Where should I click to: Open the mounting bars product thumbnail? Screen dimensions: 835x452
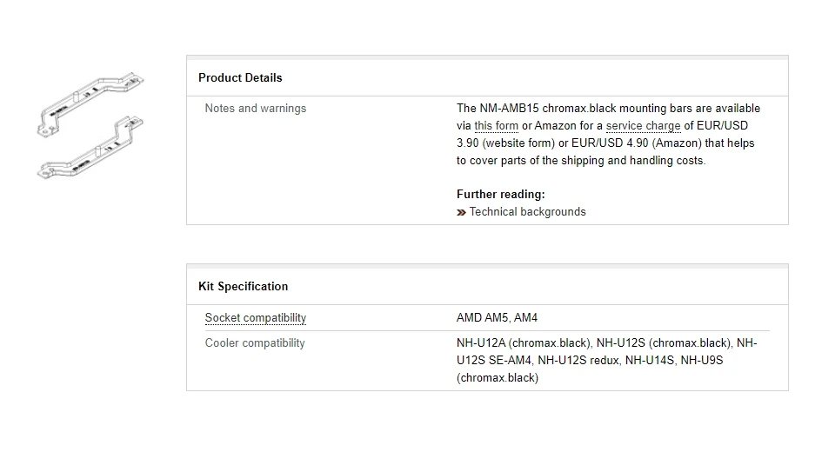click(91, 126)
